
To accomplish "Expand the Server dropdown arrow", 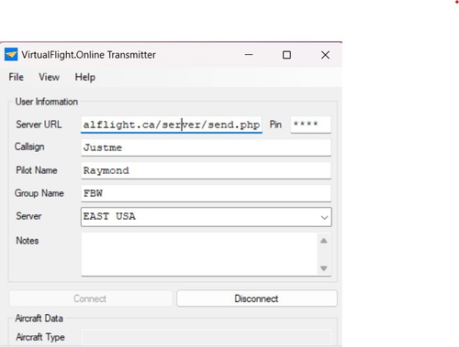I will [324, 217].
